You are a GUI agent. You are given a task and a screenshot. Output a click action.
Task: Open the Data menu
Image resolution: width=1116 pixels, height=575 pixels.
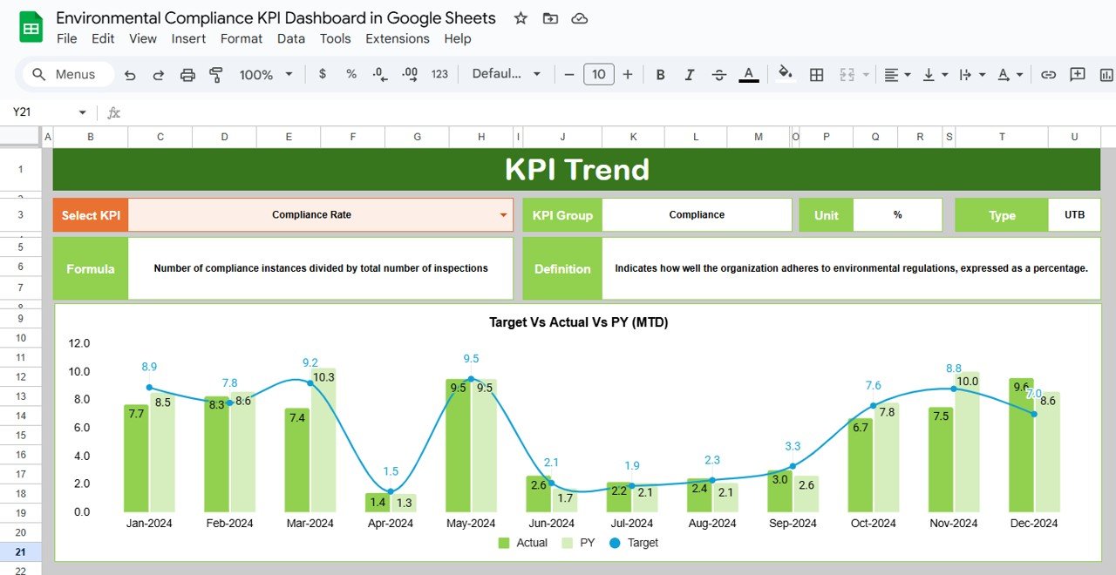pyautogui.click(x=291, y=38)
